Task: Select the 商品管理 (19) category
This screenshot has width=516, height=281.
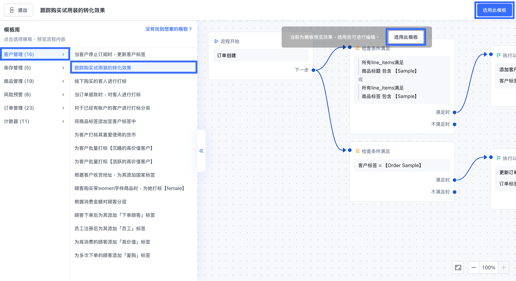Action: click(35, 81)
